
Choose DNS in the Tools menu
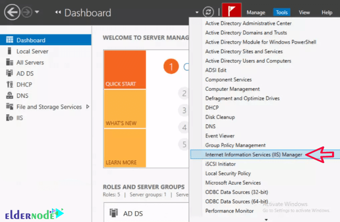pos(210,126)
